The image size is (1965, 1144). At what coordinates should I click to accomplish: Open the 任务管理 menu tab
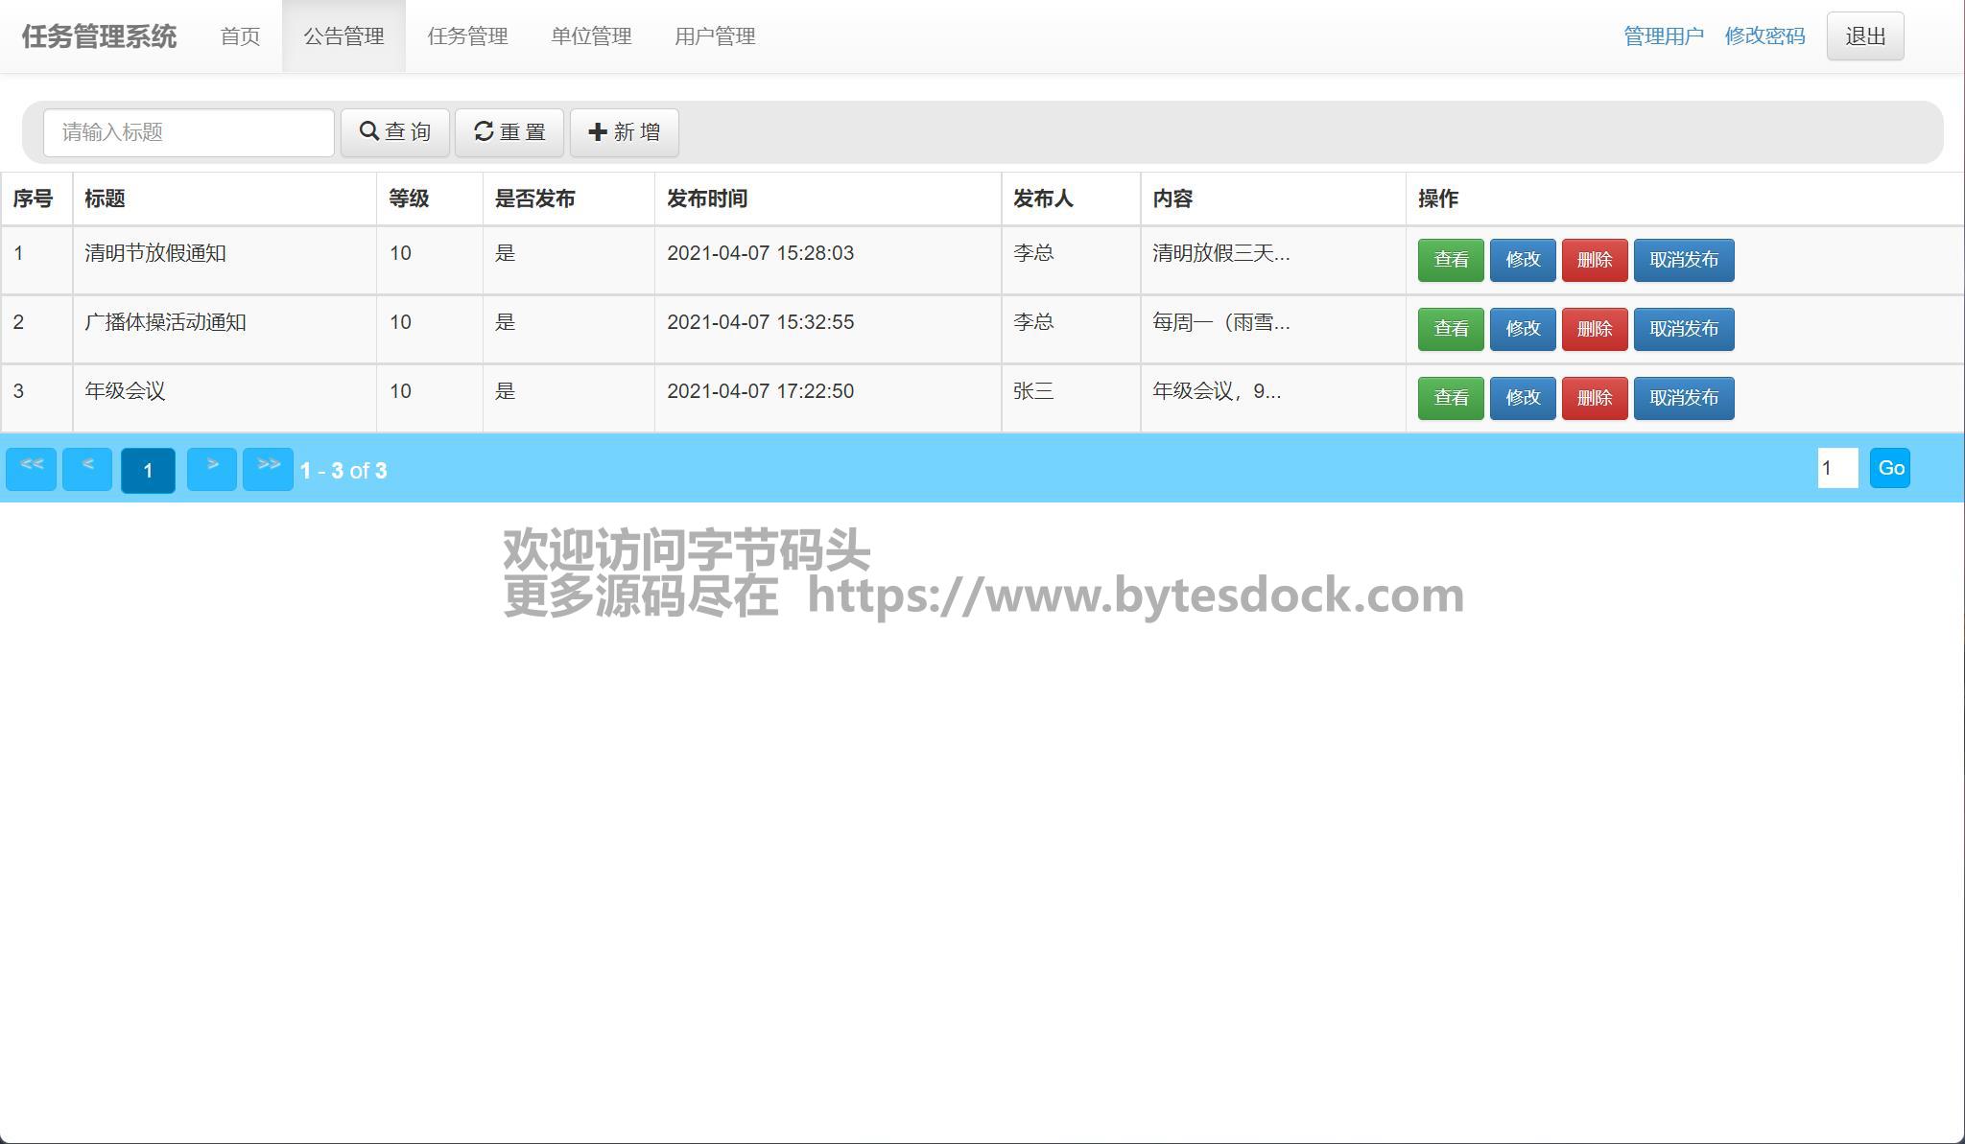coord(467,36)
